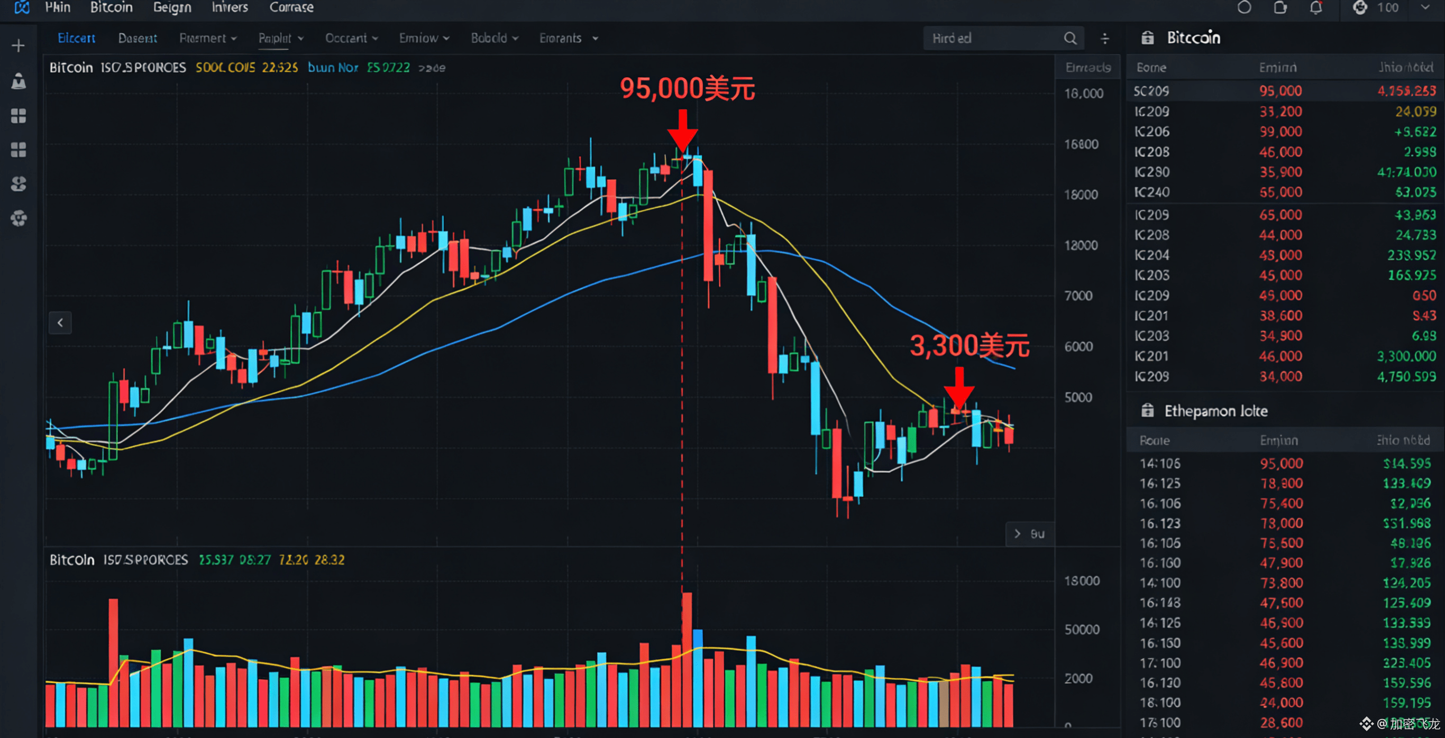
Task: Open the Emiow dropdown menu
Action: [x=424, y=38]
